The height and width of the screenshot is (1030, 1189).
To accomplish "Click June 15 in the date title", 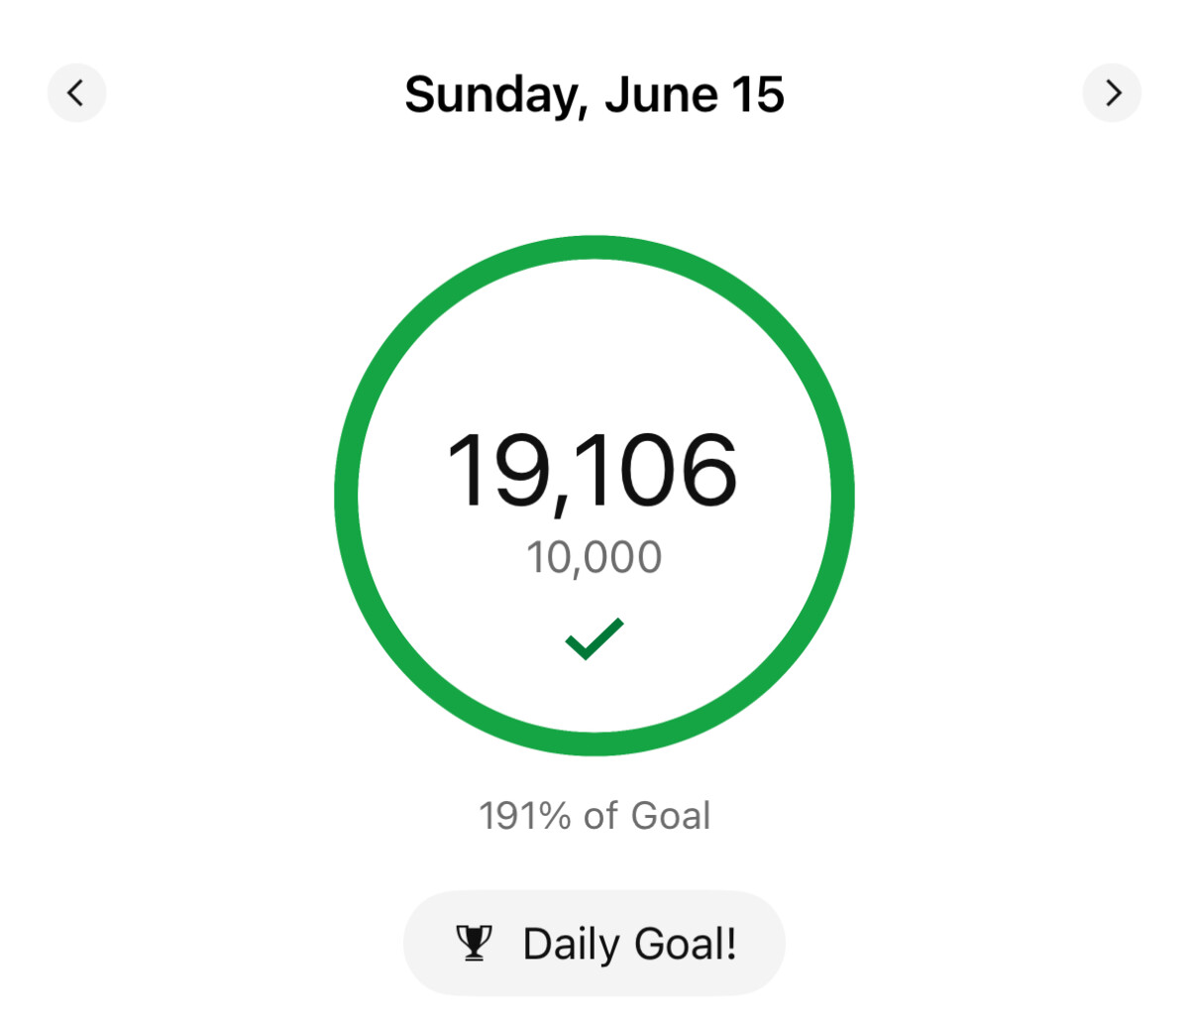I will (695, 94).
